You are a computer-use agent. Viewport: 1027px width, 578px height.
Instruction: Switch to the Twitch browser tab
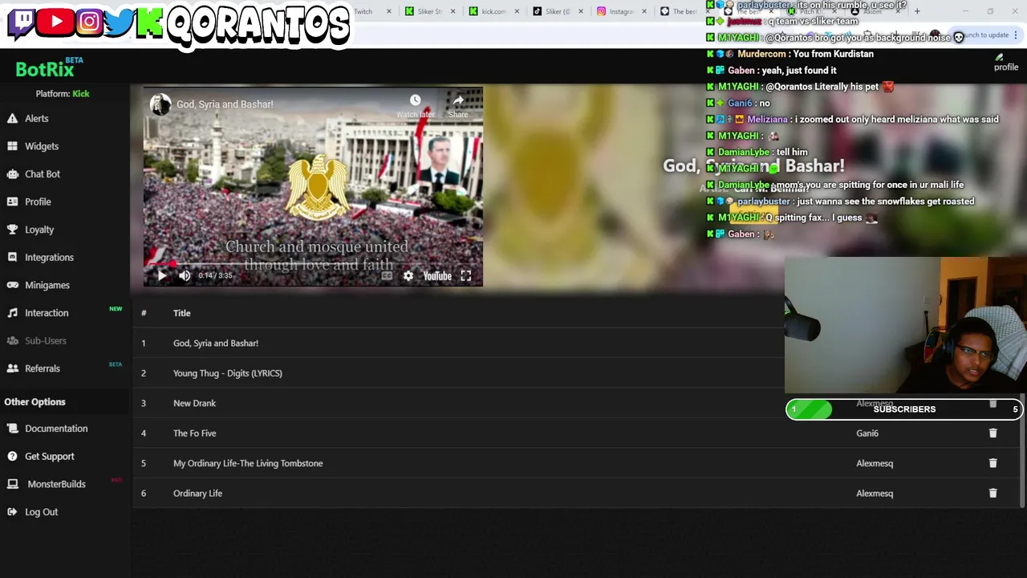click(x=363, y=11)
